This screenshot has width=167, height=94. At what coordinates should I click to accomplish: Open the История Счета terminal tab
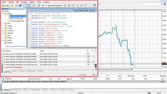tap(16, 90)
